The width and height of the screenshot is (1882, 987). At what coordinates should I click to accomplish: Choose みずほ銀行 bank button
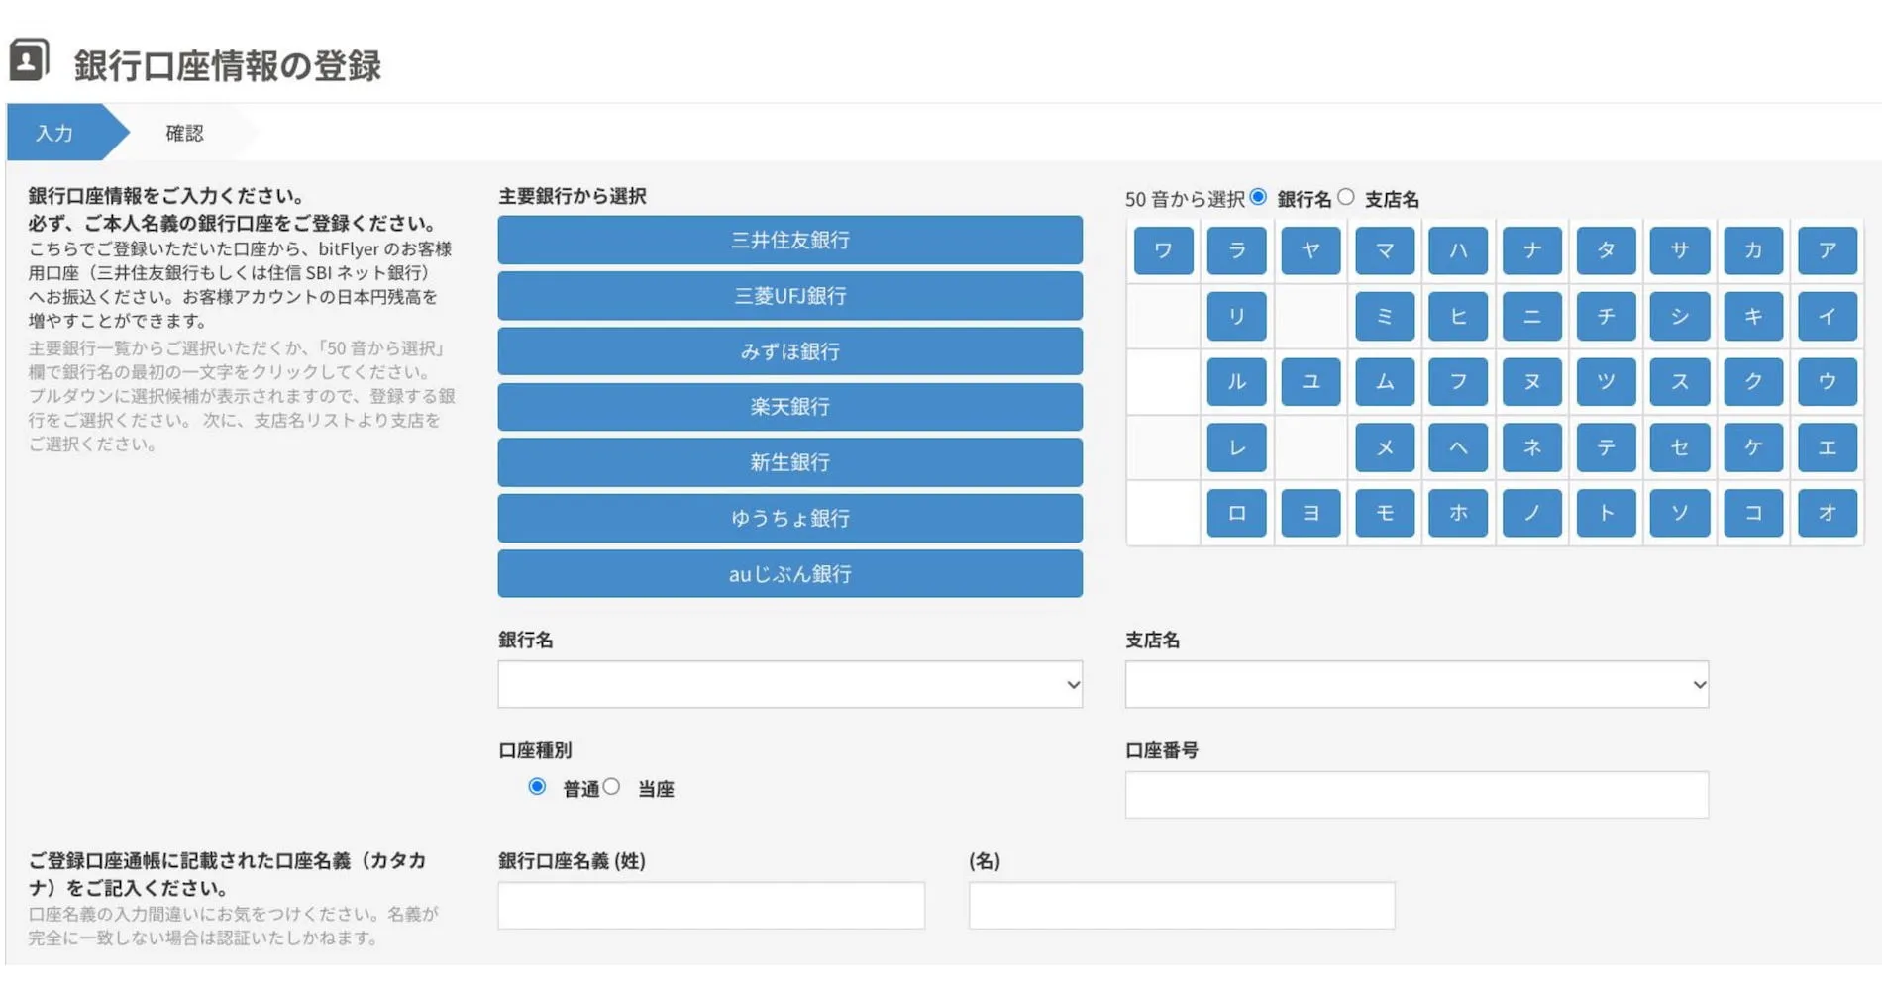pyautogui.click(x=789, y=350)
